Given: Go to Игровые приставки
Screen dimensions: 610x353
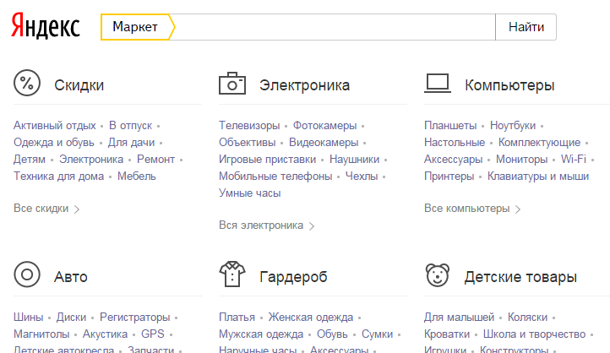Looking at the screenshot, I should 267,159.
